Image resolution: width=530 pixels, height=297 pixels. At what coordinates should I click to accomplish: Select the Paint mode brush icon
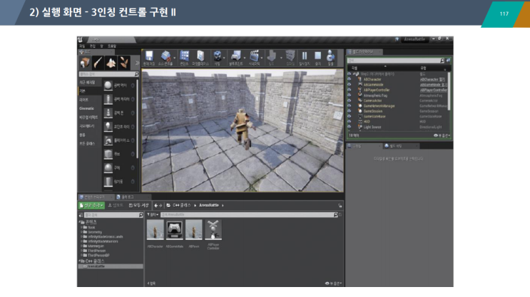point(98,63)
